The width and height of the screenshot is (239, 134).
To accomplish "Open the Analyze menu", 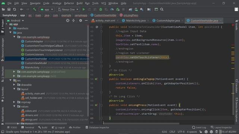I will click(57, 3).
